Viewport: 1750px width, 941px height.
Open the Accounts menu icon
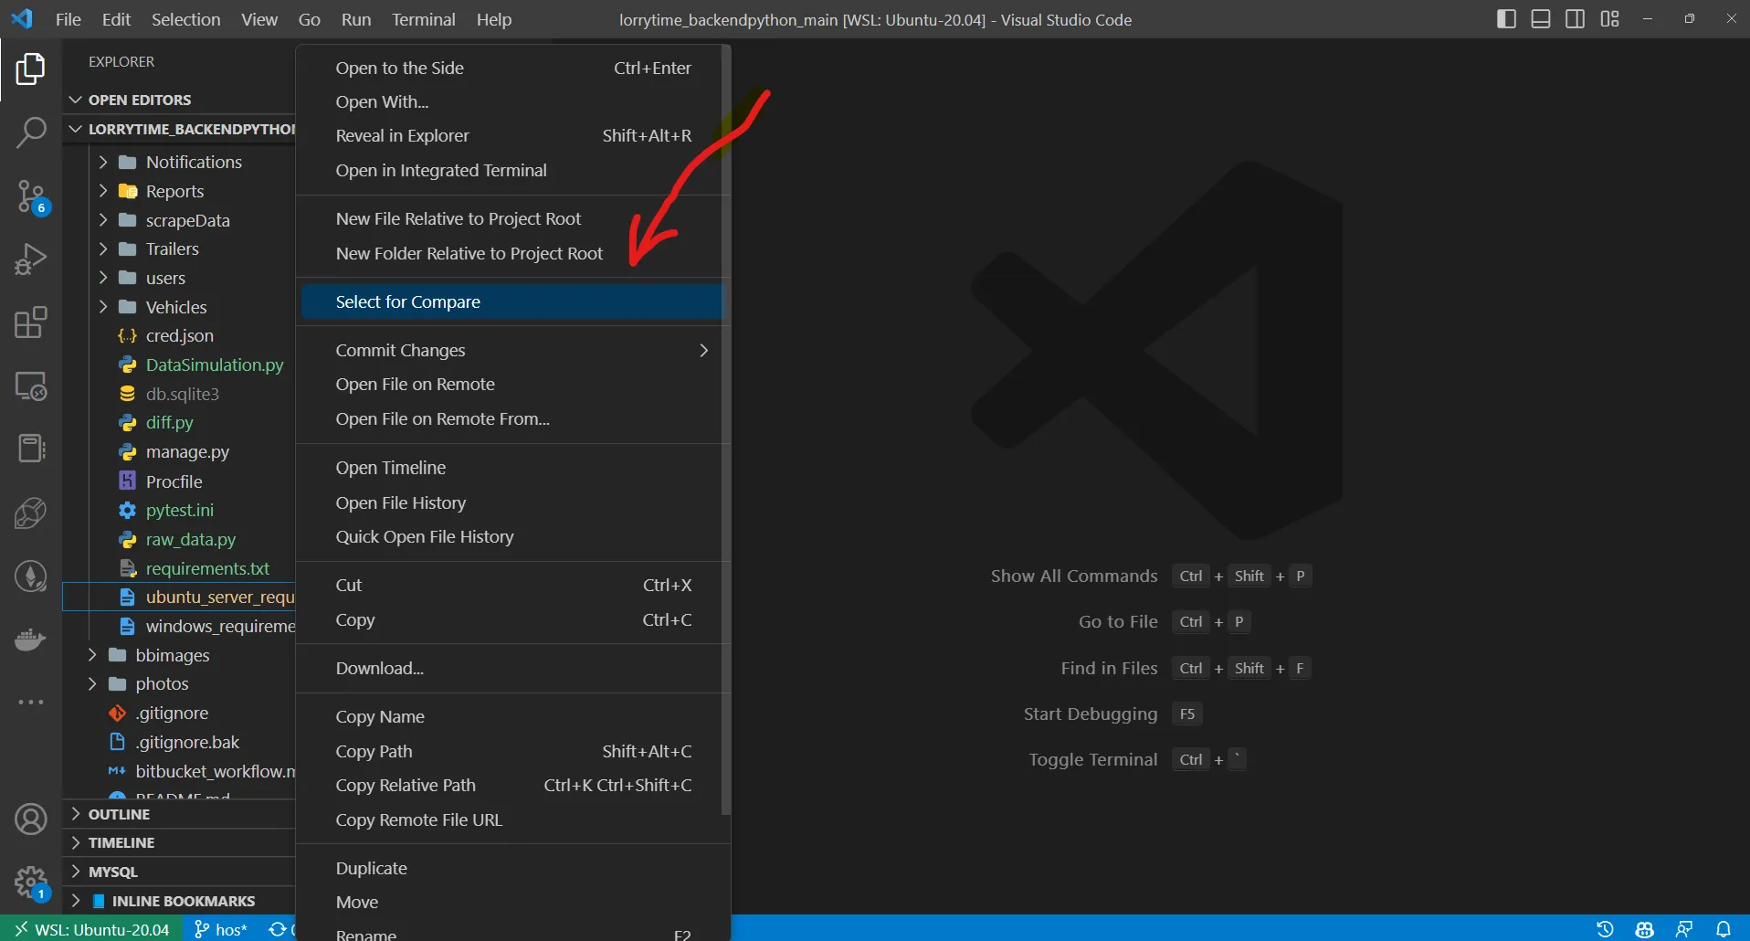click(x=30, y=819)
